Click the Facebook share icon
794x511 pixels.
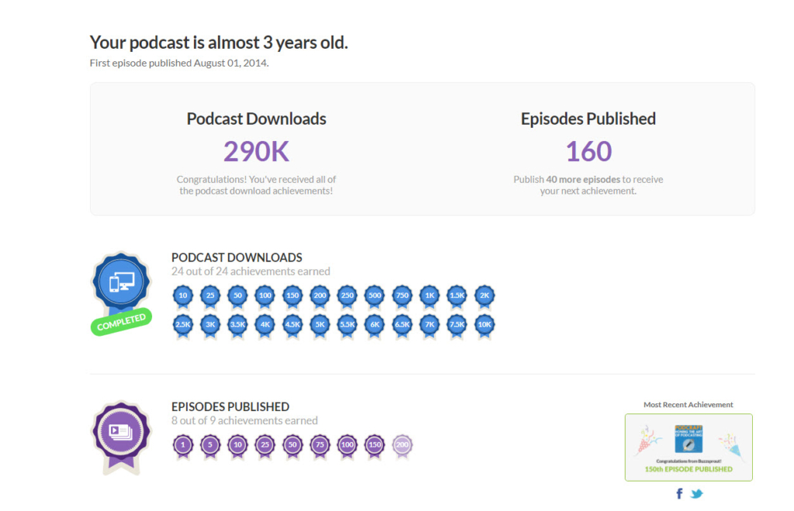tap(680, 494)
